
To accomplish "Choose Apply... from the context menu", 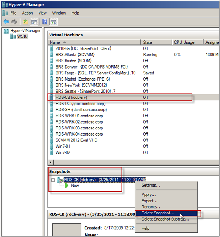I will (166, 195).
